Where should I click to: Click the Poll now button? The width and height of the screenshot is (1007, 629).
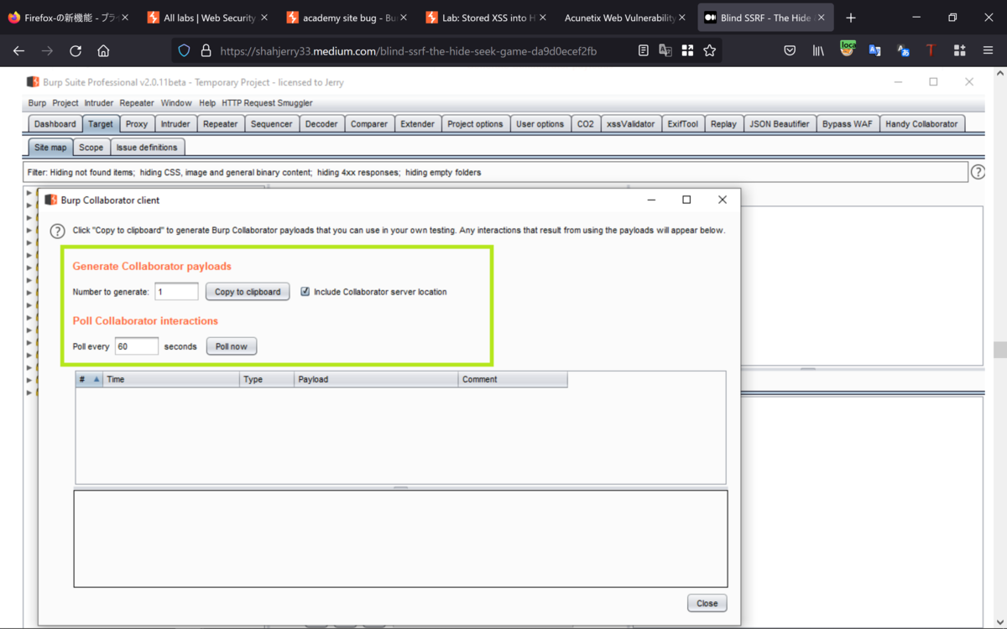(232, 346)
